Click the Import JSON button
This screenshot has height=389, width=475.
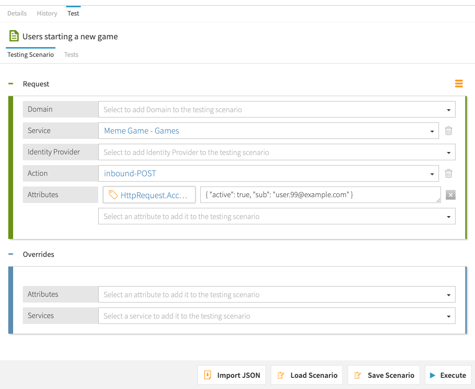[232, 375]
